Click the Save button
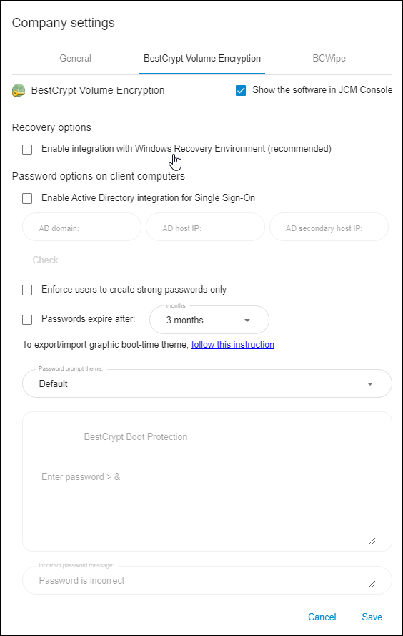The height and width of the screenshot is (636, 403). coord(372,617)
